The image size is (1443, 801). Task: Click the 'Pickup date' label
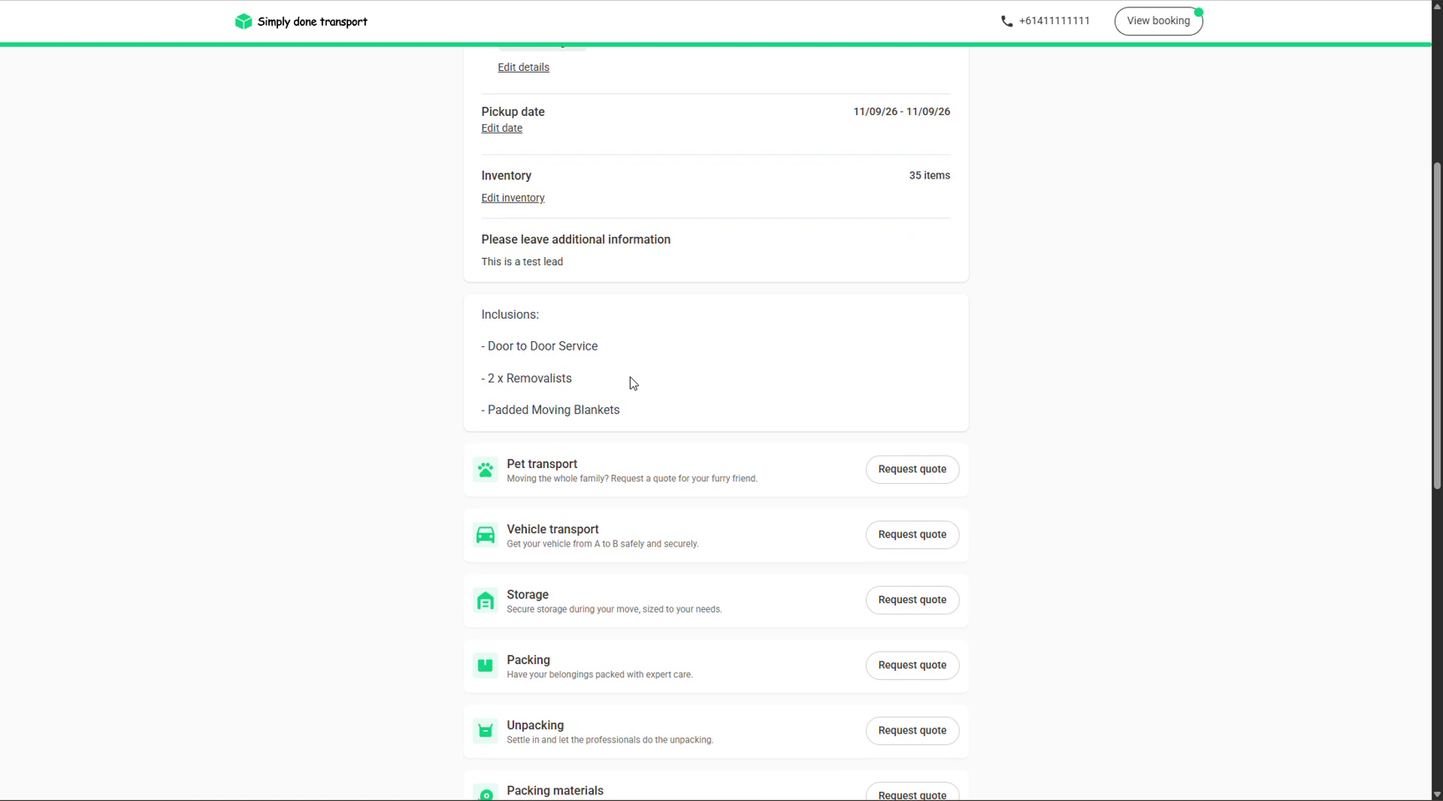[513, 112]
